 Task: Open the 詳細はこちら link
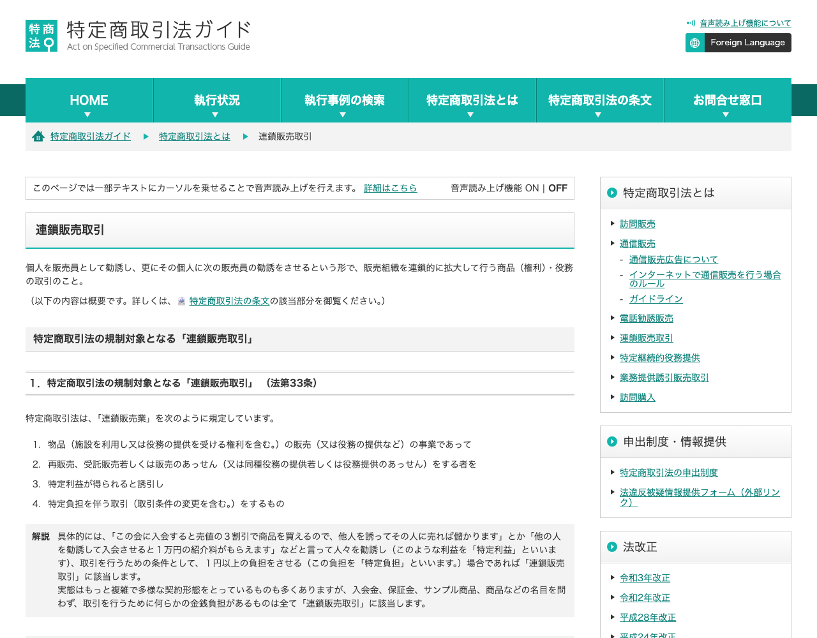click(x=391, y=188)
